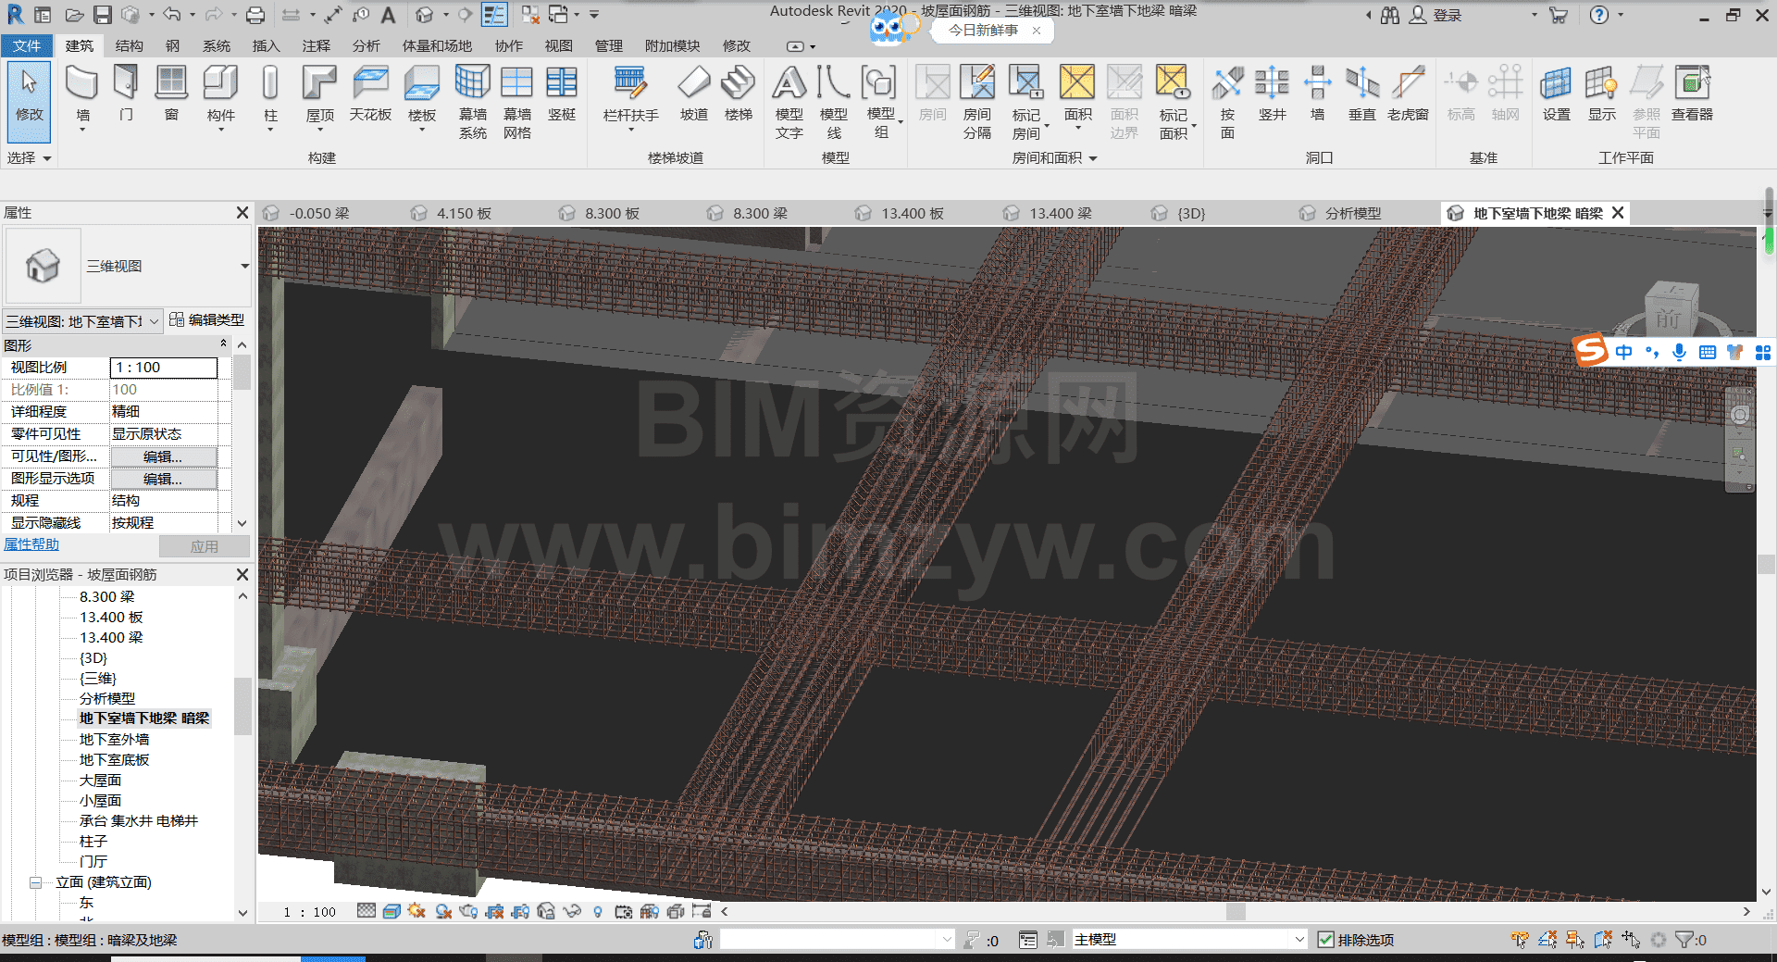The height and width of the screenshot is (962, 1777).
Task: Click the Project Browser vertical scrollbar thumb
Action: point(242,706)
